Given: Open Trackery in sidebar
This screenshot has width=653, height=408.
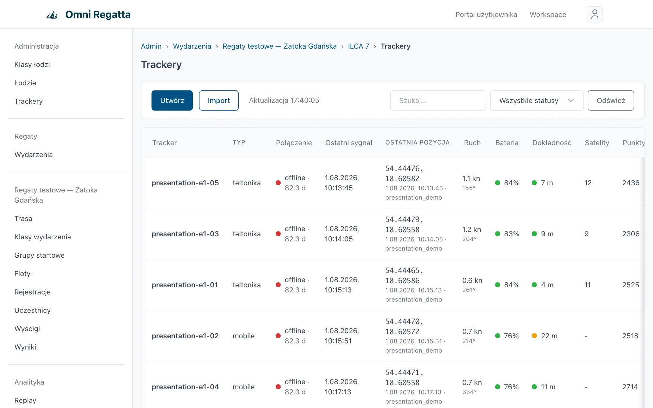Looking at the screenshot, I should 29,101.
